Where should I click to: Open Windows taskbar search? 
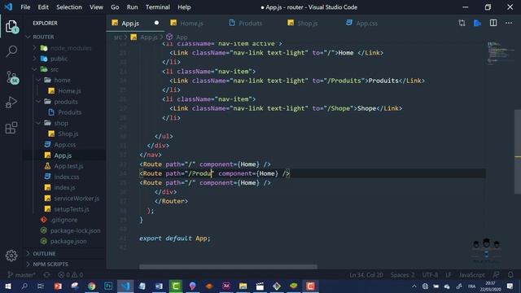click(x=24, y=286)
